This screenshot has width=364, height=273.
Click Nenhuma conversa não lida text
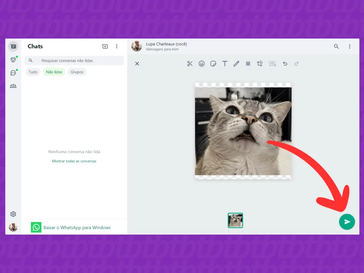tap(74, 151)
